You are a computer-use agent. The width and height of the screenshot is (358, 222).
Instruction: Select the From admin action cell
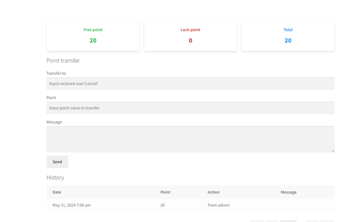(219, 205)
